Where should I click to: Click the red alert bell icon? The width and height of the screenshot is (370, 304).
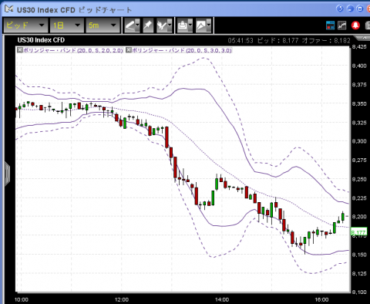[x=355, y=25]
